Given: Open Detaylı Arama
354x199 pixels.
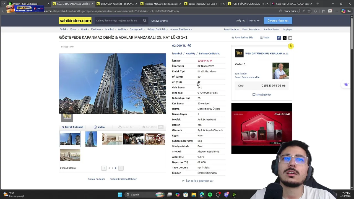Looking at the screenshot, I should coord(159,21).
